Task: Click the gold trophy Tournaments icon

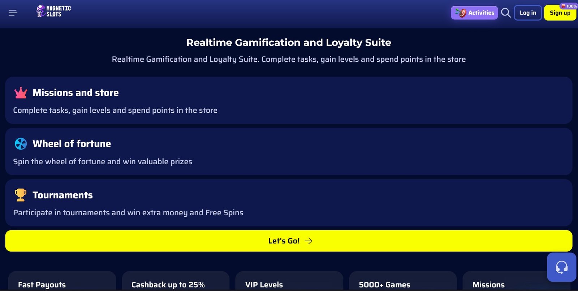Action: tap(21, 195)
